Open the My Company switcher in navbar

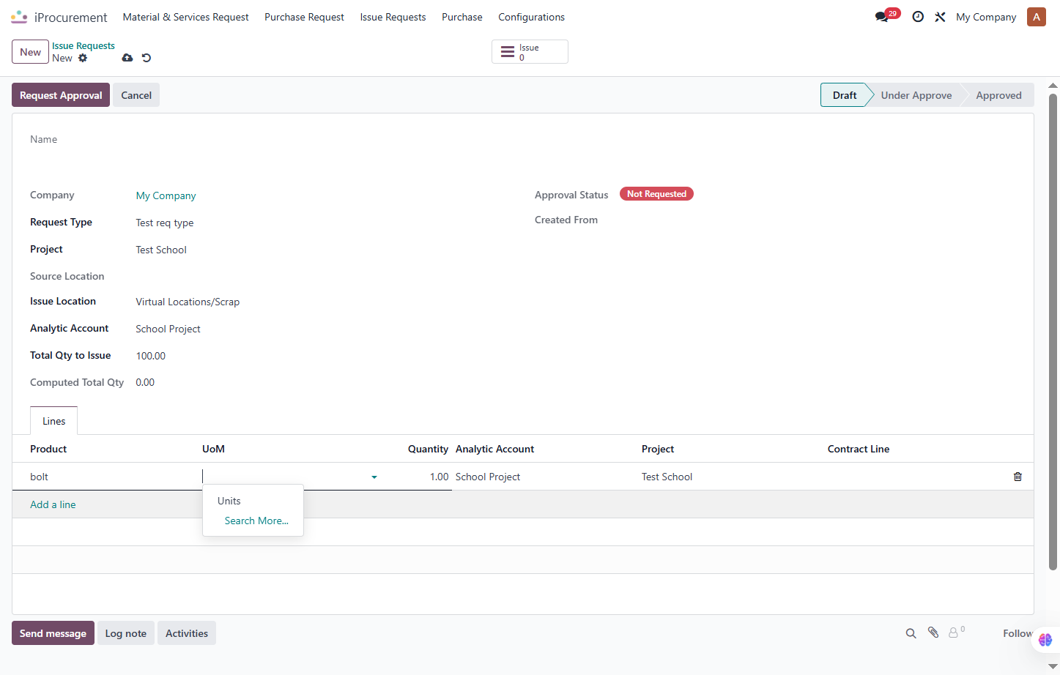pos(986,17)
